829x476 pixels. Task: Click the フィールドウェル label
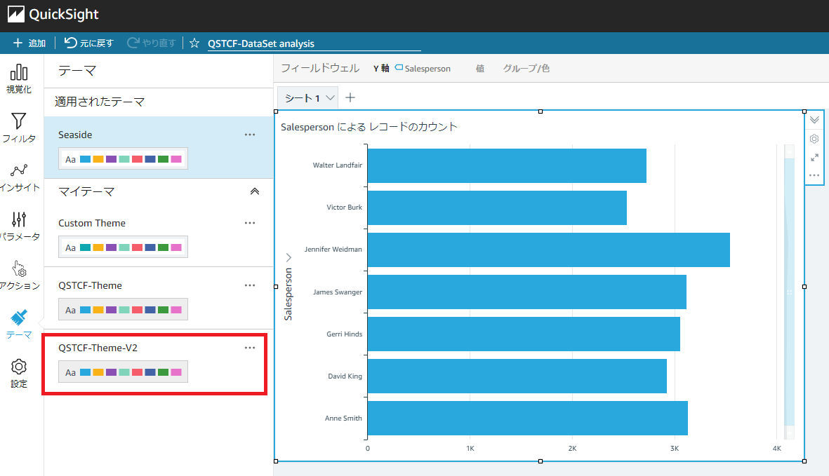[x=320, y=68]
